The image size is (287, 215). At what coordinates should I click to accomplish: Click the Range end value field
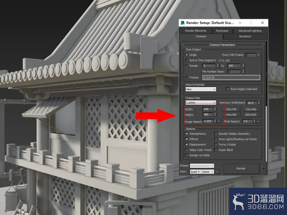[x=234, y=66]
